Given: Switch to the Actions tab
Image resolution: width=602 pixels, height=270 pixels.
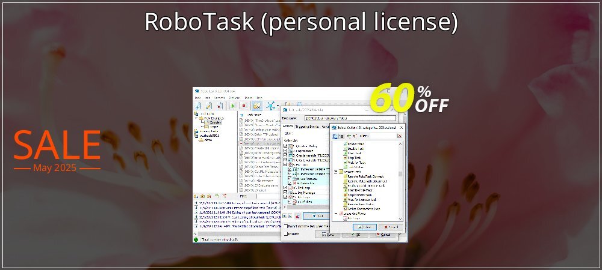Looking at the screenshot, I should [288, 127].
